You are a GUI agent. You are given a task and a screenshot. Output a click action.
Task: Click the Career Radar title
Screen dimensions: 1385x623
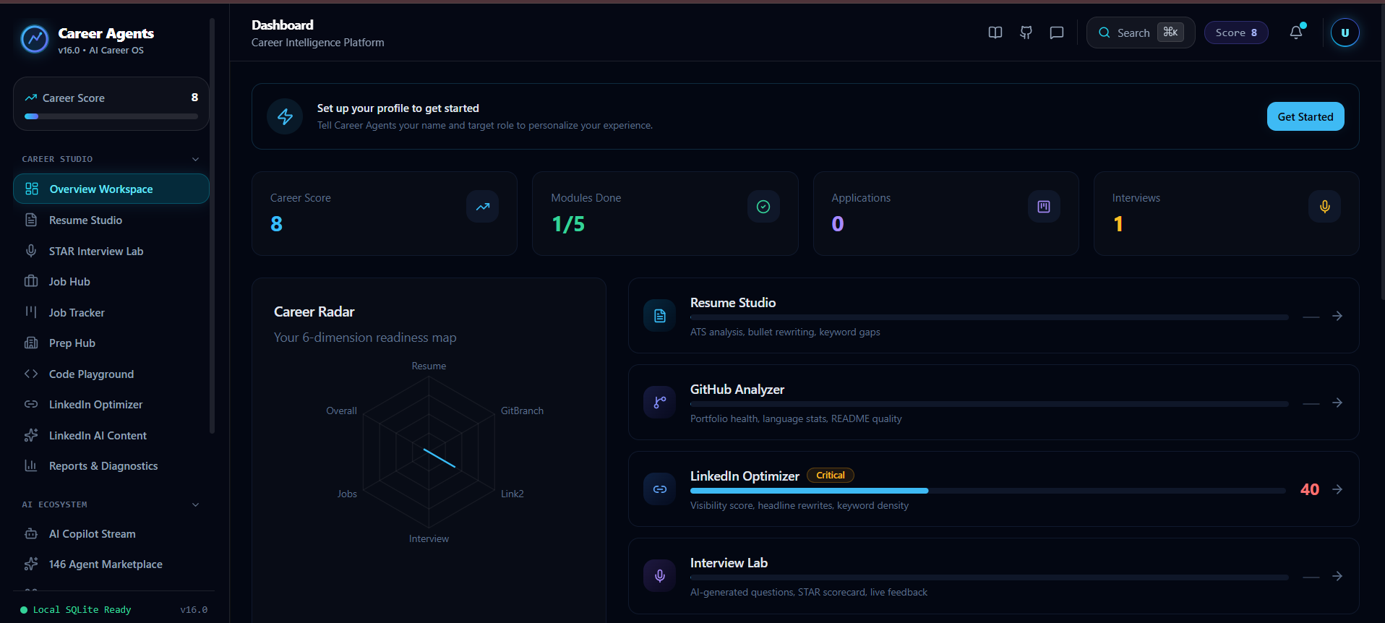(314, 311)
